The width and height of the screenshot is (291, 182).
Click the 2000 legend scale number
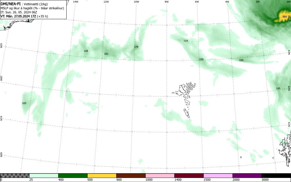click(x=236, y=180)
